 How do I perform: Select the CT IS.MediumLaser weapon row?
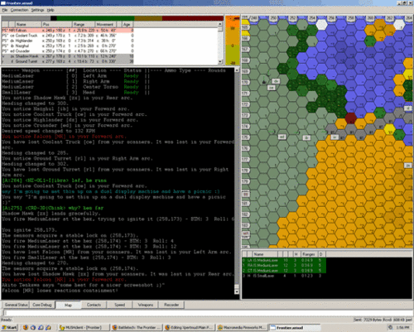(x=284, y=271)
